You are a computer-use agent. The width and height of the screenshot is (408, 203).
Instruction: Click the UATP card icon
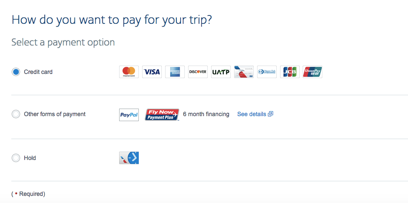click(x=221, y=72)
